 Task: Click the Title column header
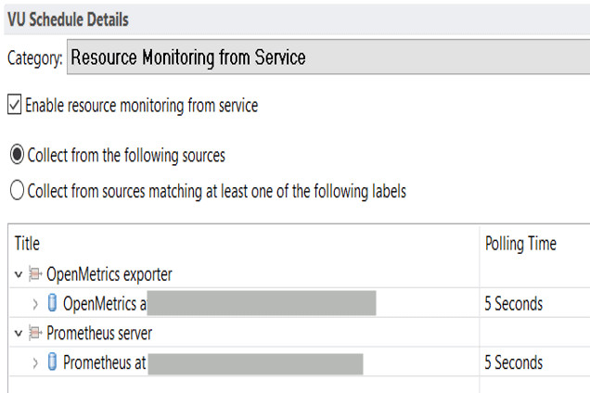click(28, 244)
